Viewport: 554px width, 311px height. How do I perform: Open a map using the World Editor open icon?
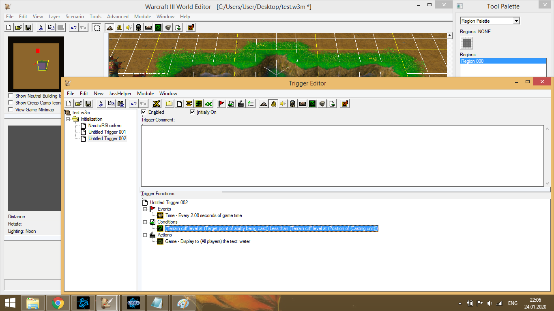[19, 28]
